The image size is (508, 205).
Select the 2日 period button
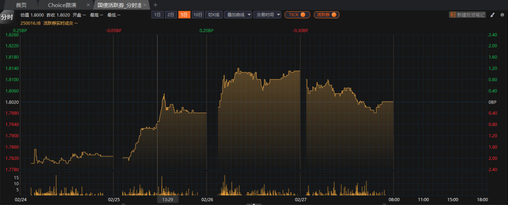pos(171,15)
